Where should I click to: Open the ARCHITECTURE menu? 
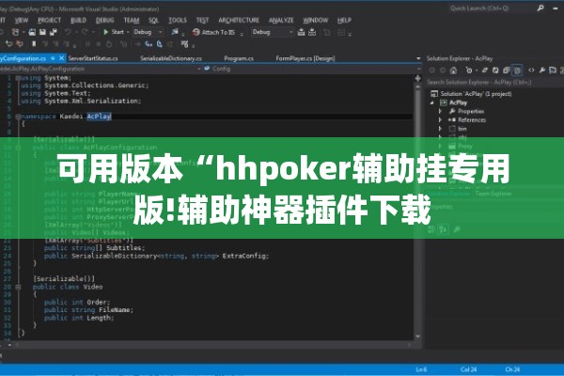(x=239, y=20)
